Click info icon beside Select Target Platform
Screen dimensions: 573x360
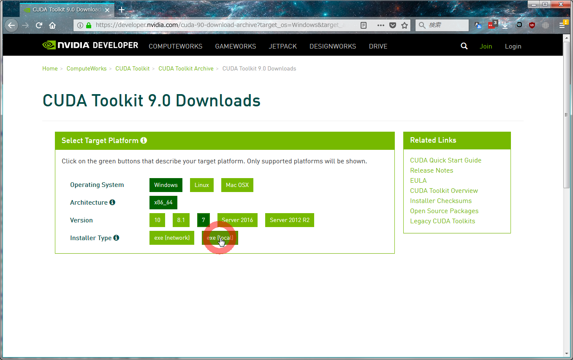144,140
